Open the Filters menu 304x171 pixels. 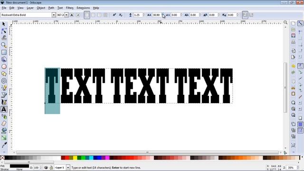[x=70, y=8]
